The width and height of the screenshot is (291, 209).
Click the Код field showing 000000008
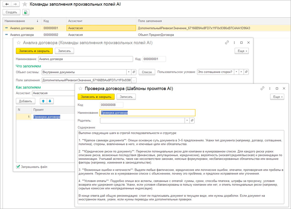click(112, 105)
